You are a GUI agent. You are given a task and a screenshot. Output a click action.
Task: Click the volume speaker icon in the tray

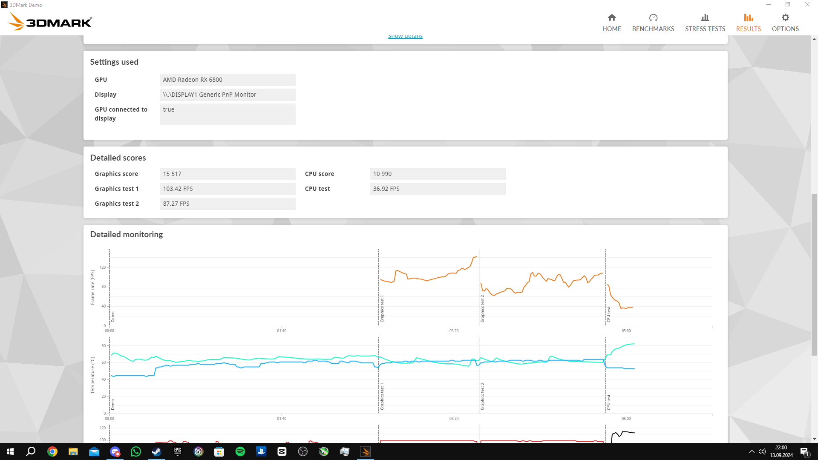(x=762, y=451)
